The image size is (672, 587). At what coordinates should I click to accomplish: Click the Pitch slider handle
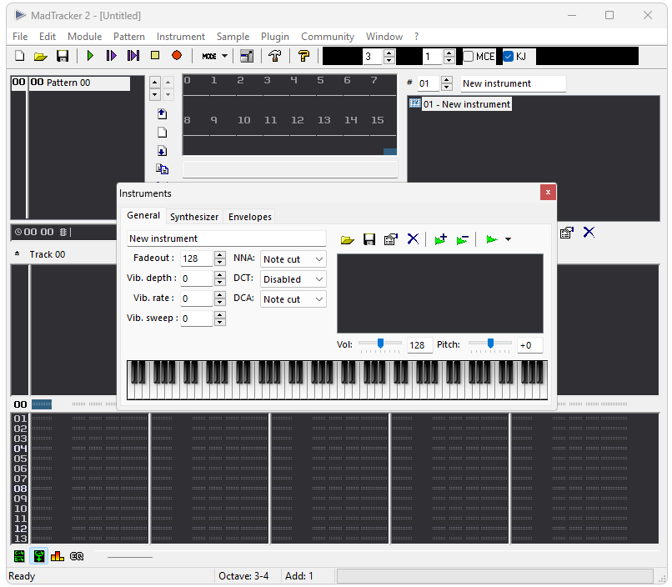[x=491, y=343]
